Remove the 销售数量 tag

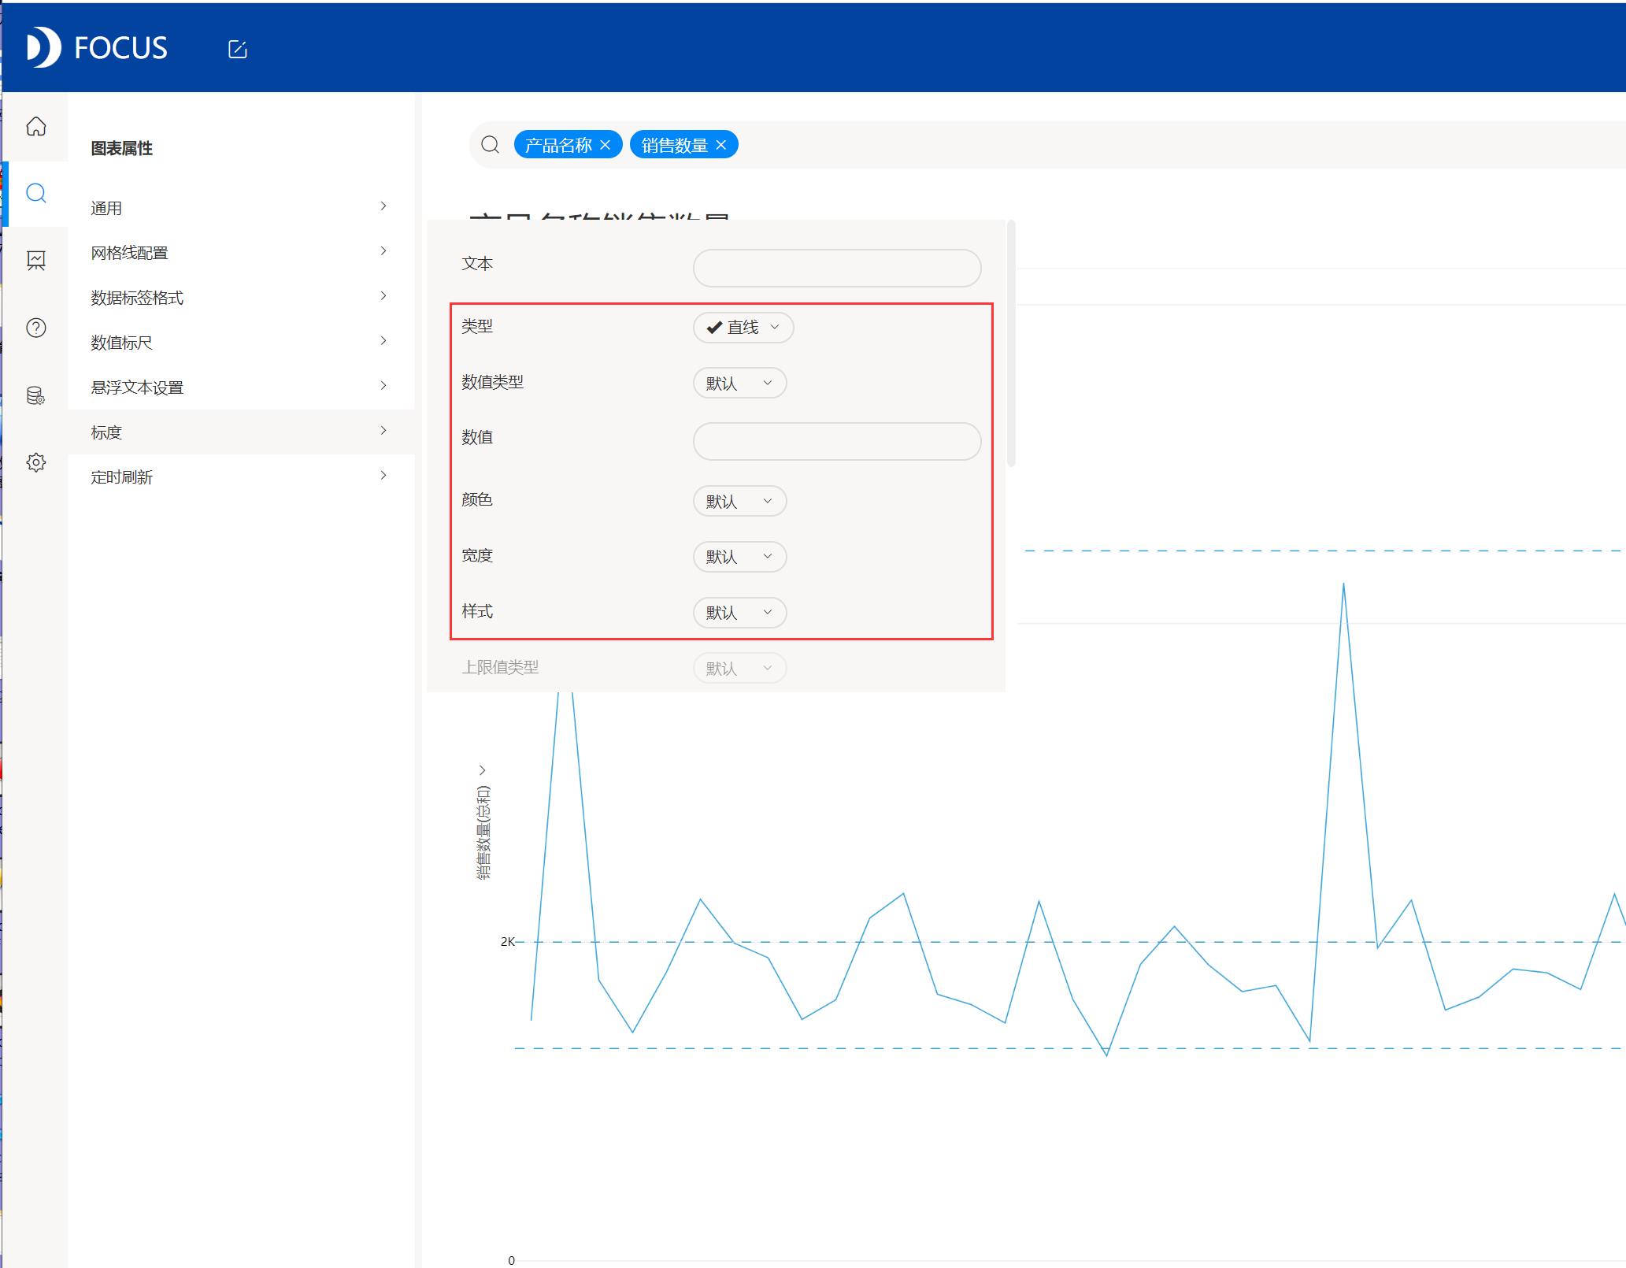point(720,145)
